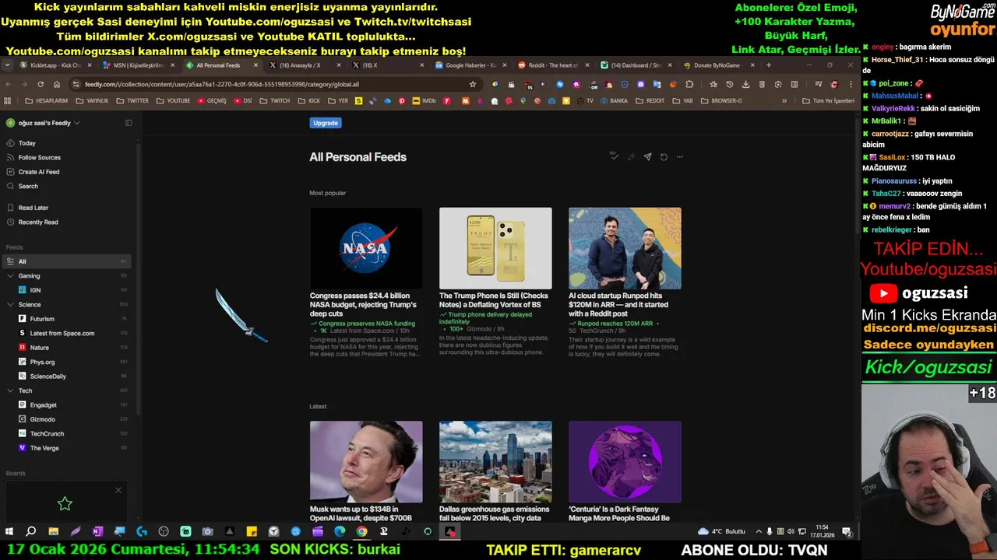Open Windows taskbar search
This screenshot has width=997, height=560.
[x=31, y=532]
